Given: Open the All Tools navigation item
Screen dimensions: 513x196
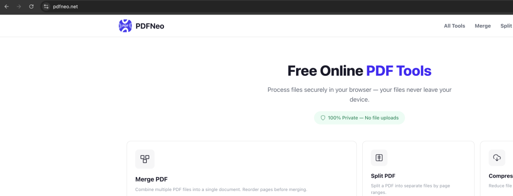Looking at the screenshot, I should [x=454, y=26].
